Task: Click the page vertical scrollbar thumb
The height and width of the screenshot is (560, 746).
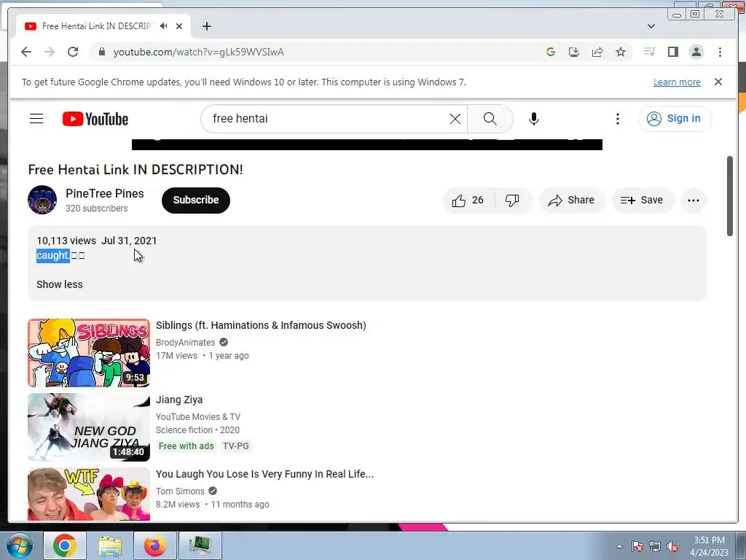Action: pyautogui.click(x=730, y=195)
